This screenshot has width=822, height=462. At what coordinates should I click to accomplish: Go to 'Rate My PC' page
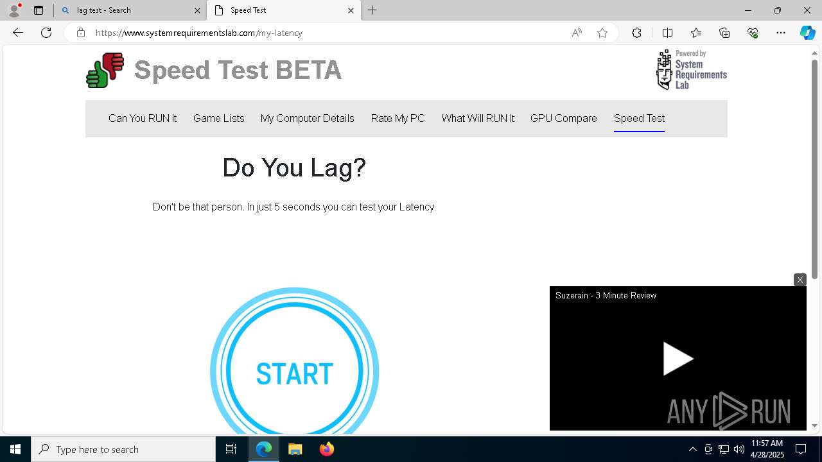[x=398, y=118]
